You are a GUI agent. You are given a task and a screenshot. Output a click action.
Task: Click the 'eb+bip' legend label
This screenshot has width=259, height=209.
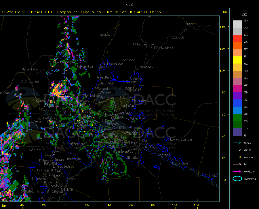click(x=249, y=172)
